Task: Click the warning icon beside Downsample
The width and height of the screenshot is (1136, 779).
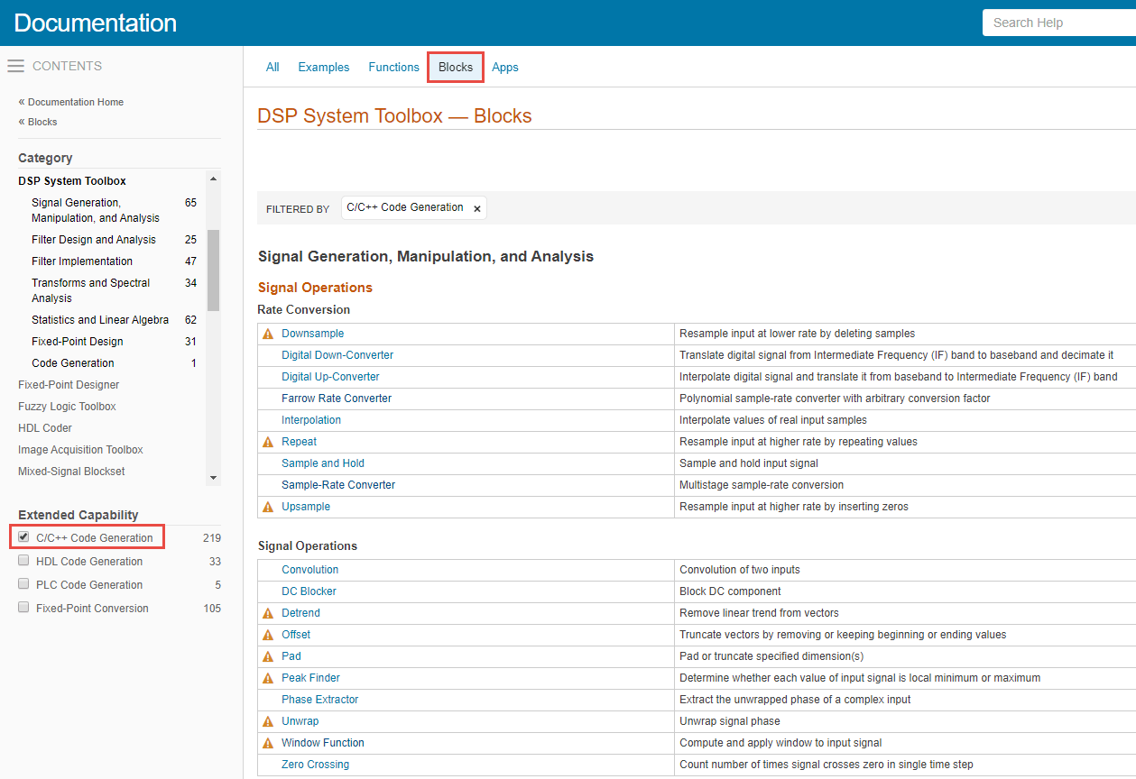Action: coord(268,333)
